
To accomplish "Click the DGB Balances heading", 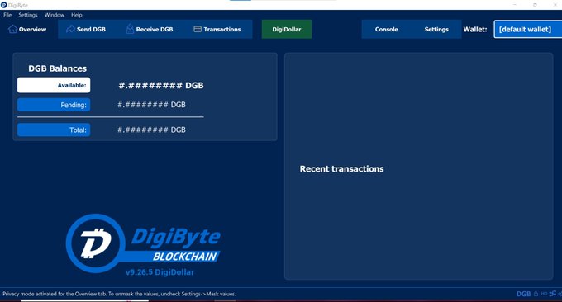I will coord(57,68).
